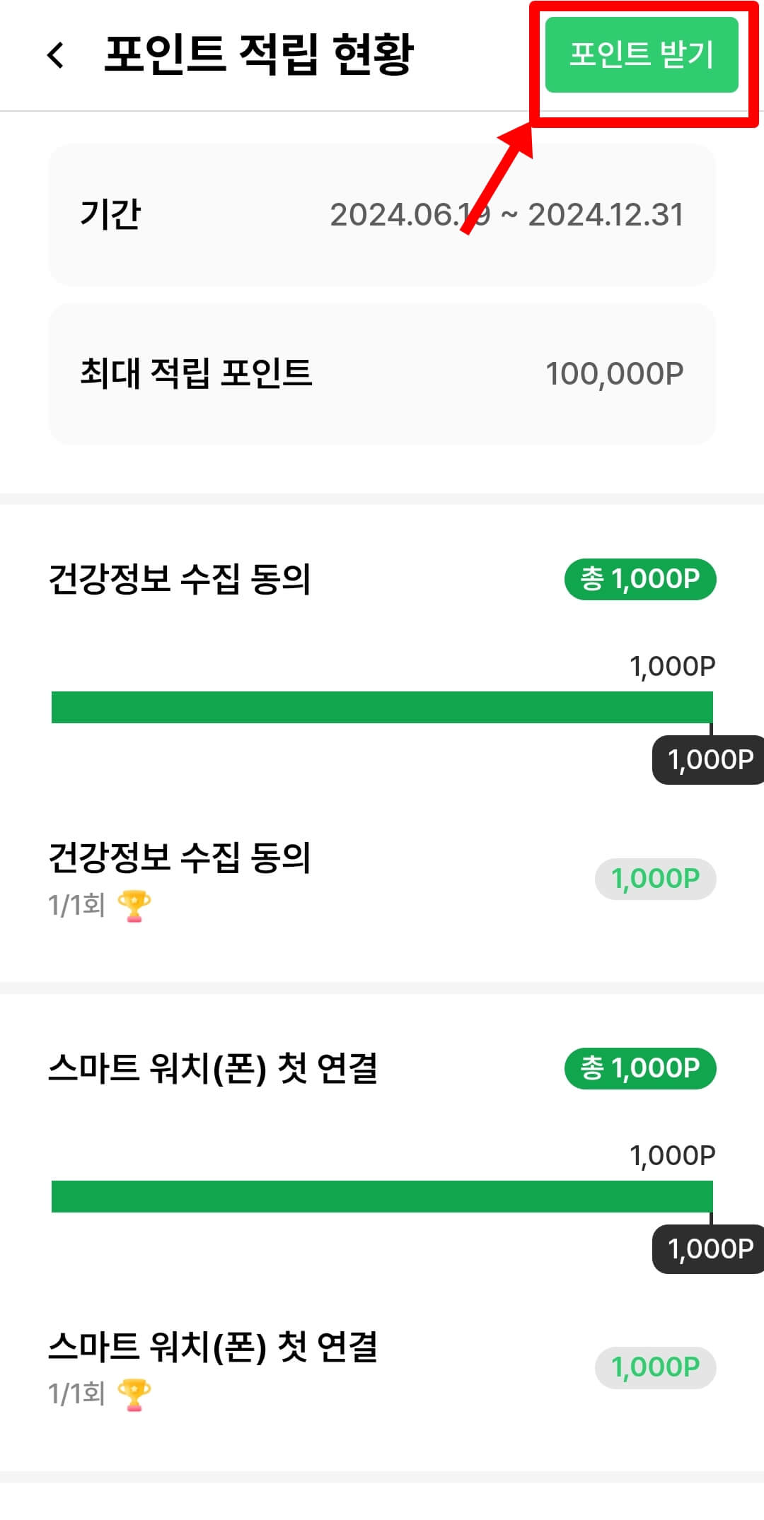The image size is (764, 1520).
Task: Open the 기간 date range card
Action: click(382, 215)
